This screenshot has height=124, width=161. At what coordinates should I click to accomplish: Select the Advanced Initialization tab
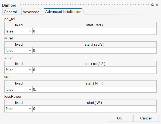[63, 12]
